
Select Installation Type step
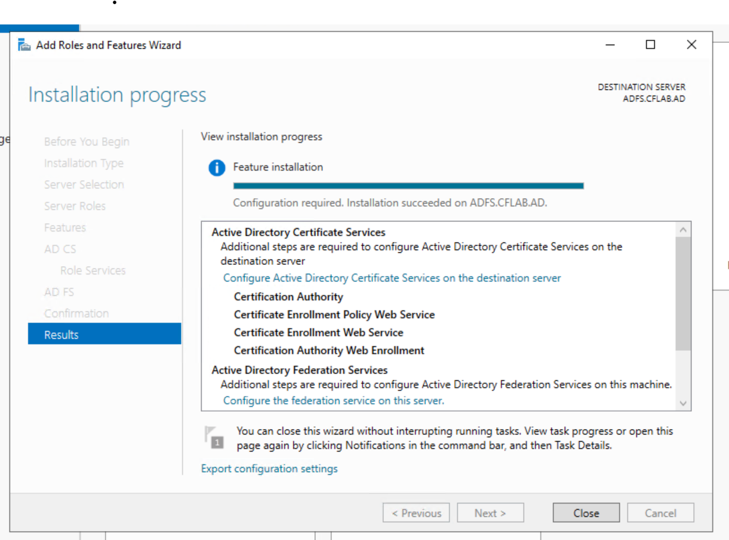(84, 163)
